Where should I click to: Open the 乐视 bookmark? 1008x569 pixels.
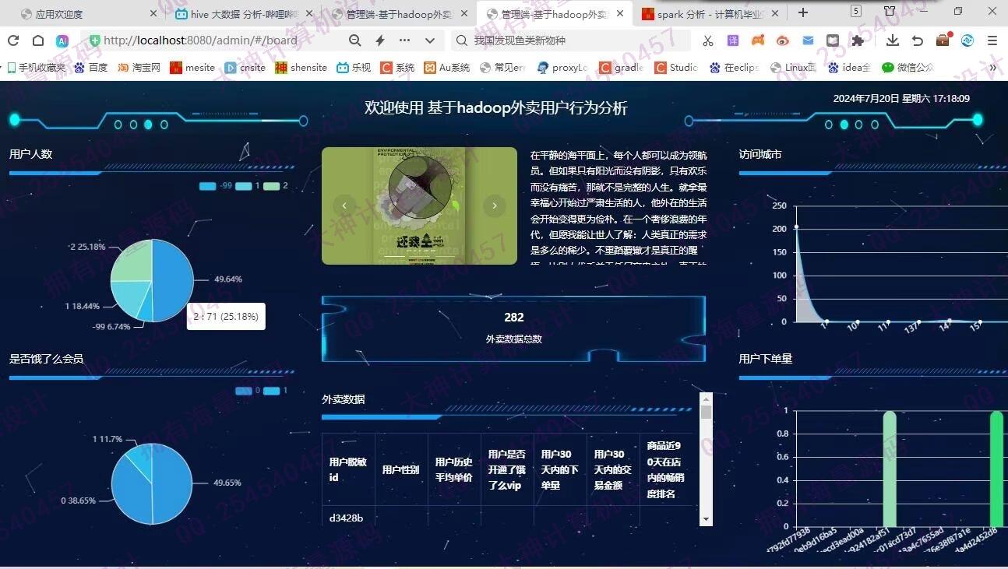[354, 68]
